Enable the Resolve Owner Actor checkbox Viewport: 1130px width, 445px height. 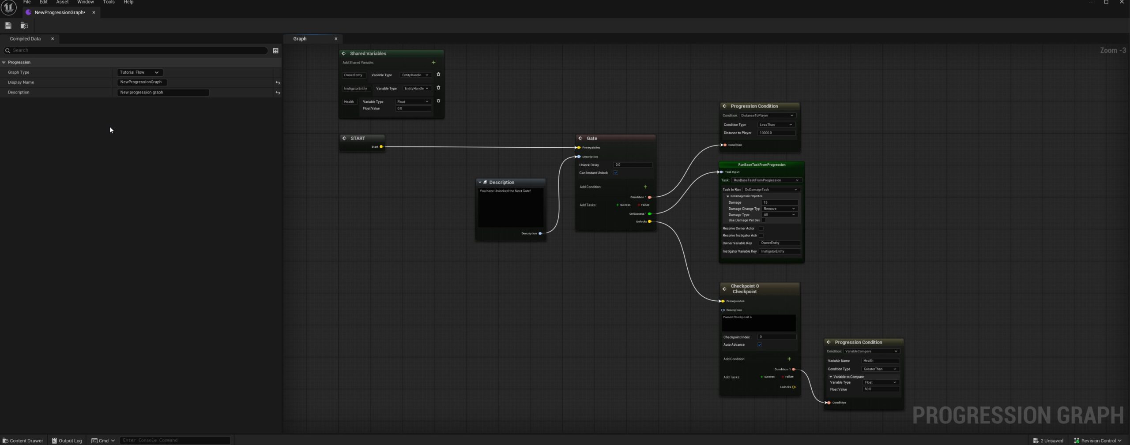click(x=761, y=228)
